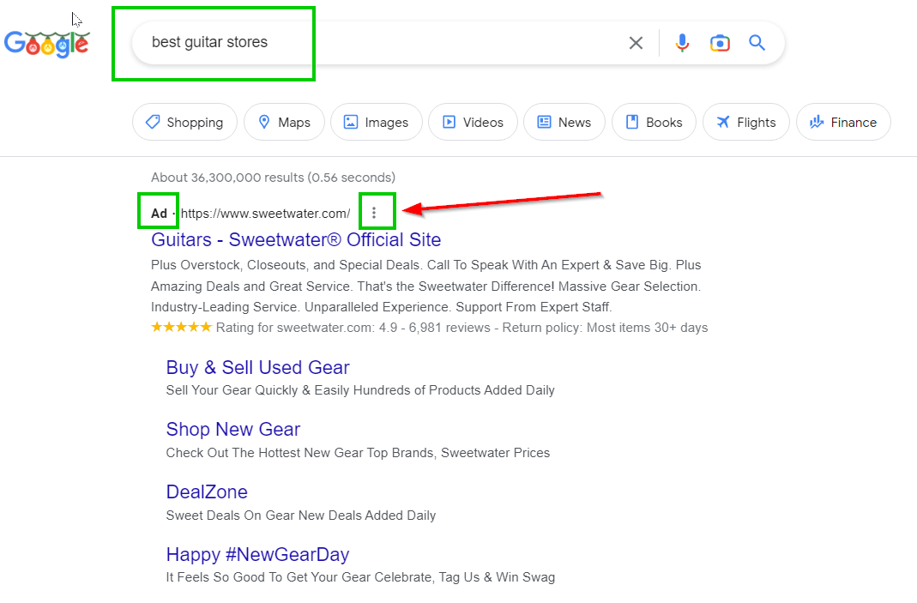The image size is (917, 603).
Task: Click 'Sell Your Gear Quickly & Easily' description
Action: coord(360,390)
